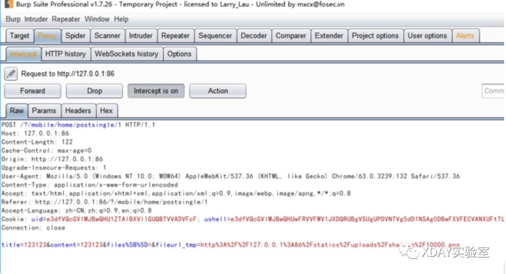Screen dimensions: 506x274
Task: Open the WebSockets history sub-tab
Action: pos(126,54)
